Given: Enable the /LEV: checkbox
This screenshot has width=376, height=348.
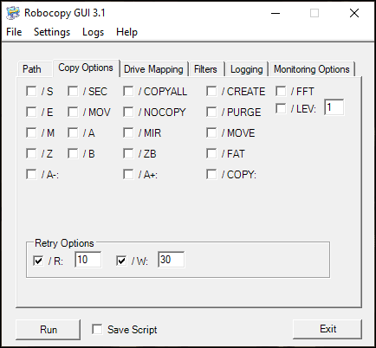Looking at the screenshot, I should pyautogui.click(x=281, y=109).
